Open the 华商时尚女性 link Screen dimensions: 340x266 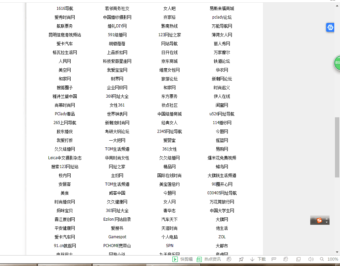pos(117,158)
